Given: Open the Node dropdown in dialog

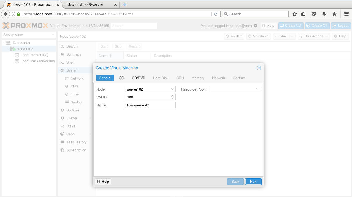Looking at the screenshot, I should pyautogui.click(x=172, y=89).
